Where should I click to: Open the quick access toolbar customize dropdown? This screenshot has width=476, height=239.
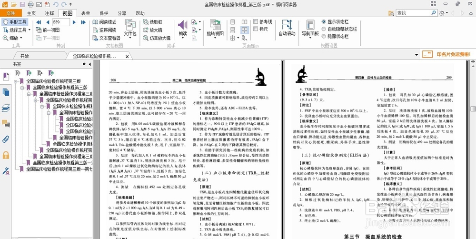click(71, 4)
